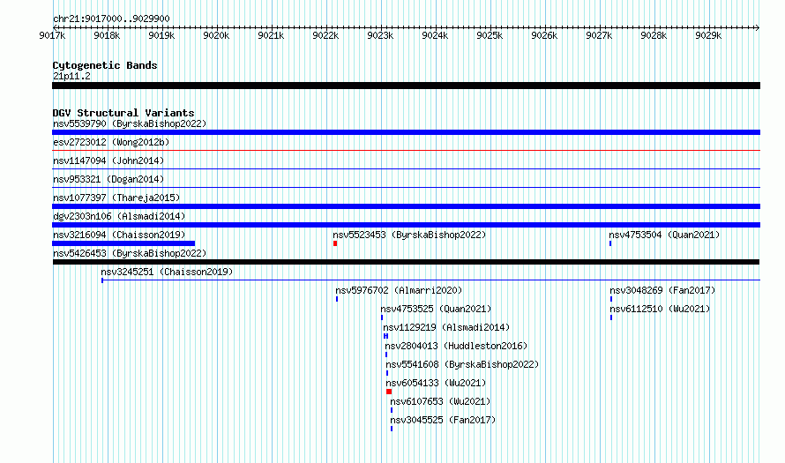Click nsv3216094 (Chaisson2019) label
The width and height of the screenshot is (785, 463).
click(119, 235)
